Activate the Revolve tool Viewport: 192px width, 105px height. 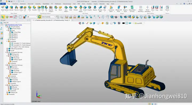tap(17, 8)
